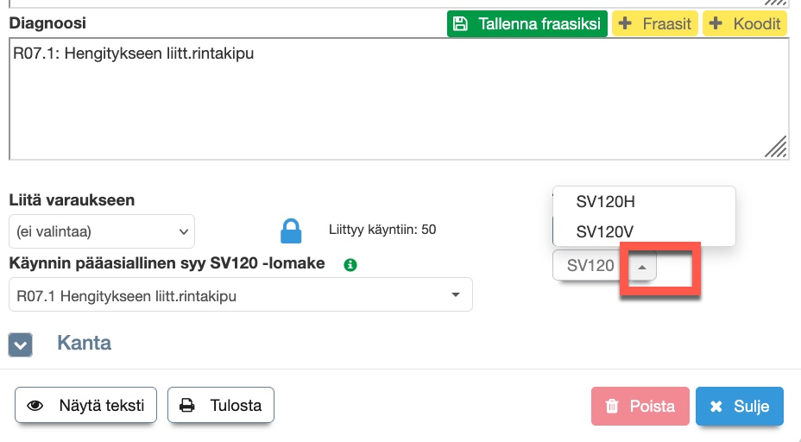Choose SV120H from the open menu

click(606, 202)
